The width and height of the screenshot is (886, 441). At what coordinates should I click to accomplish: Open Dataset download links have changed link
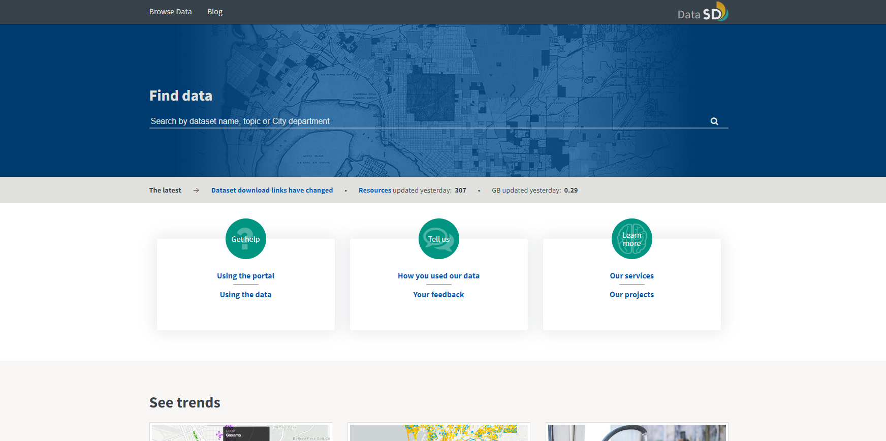tap(272, 191)
